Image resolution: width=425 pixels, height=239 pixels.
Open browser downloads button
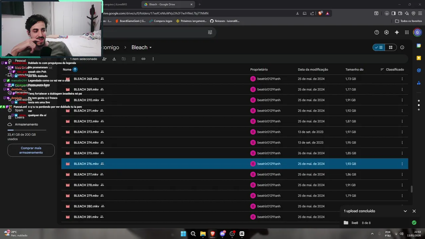tap(387, 13)
